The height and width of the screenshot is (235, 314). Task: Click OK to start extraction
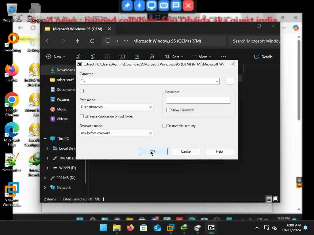[153, 151]
